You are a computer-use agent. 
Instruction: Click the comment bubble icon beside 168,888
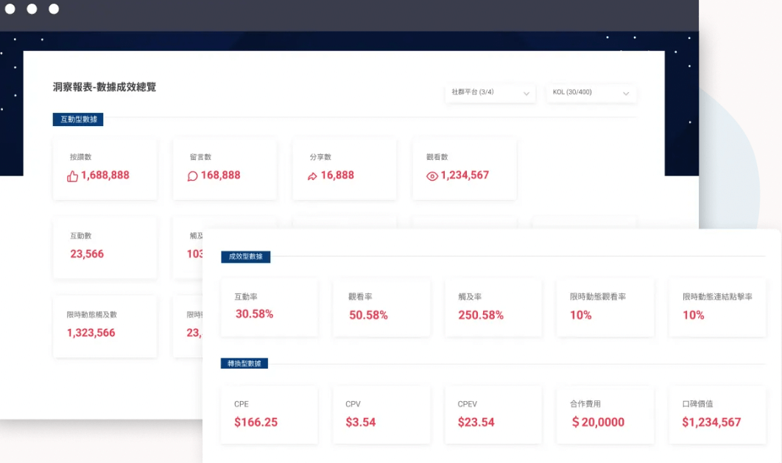pos(192,175)
